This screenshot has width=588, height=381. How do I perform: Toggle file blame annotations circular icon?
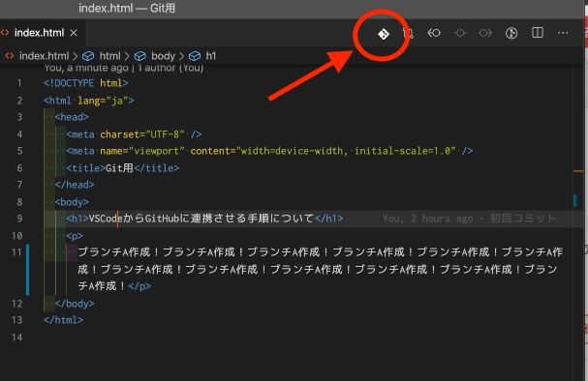511,33
